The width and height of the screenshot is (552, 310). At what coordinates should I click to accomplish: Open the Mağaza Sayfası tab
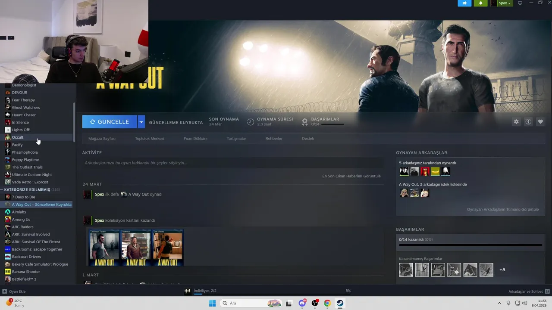[102, 139]
